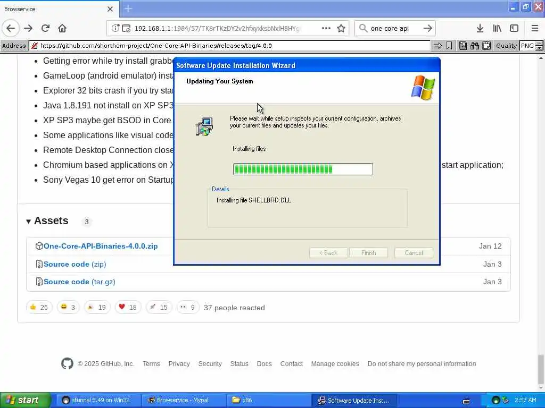This screenshot has width=545, height=408.
Task: Open the Quality PNG dropdown
Action: point(531,46)
